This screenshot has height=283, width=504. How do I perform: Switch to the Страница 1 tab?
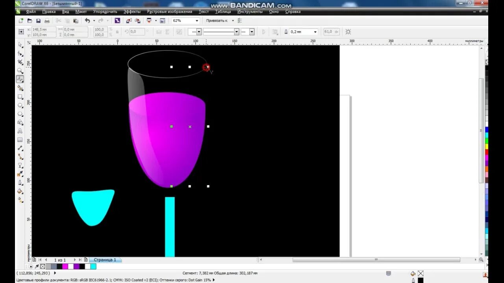point(105,260)
